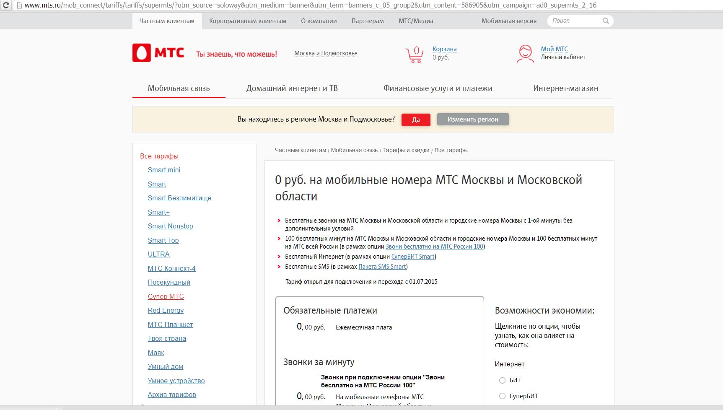Click the Пакета SMS Smart link
Image resolution: width=723 pixels, height=410 pixels.
point(382,267)
